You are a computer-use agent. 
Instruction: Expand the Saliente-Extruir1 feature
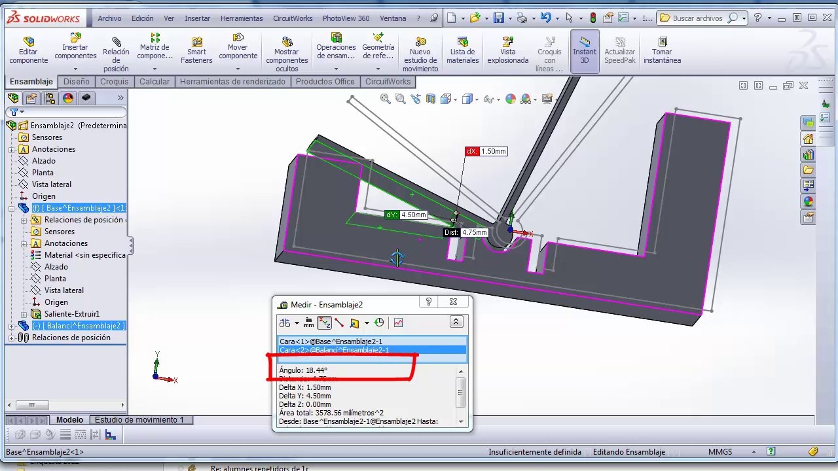[24, 314]
